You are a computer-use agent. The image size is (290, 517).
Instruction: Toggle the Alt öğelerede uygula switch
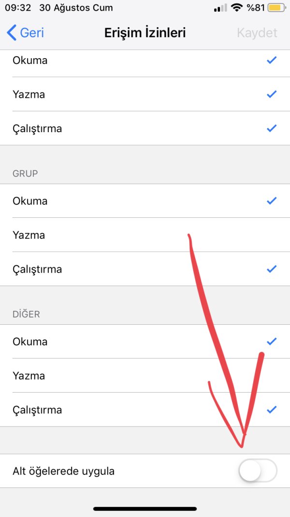pyautogui.click(x=258, y=471)
